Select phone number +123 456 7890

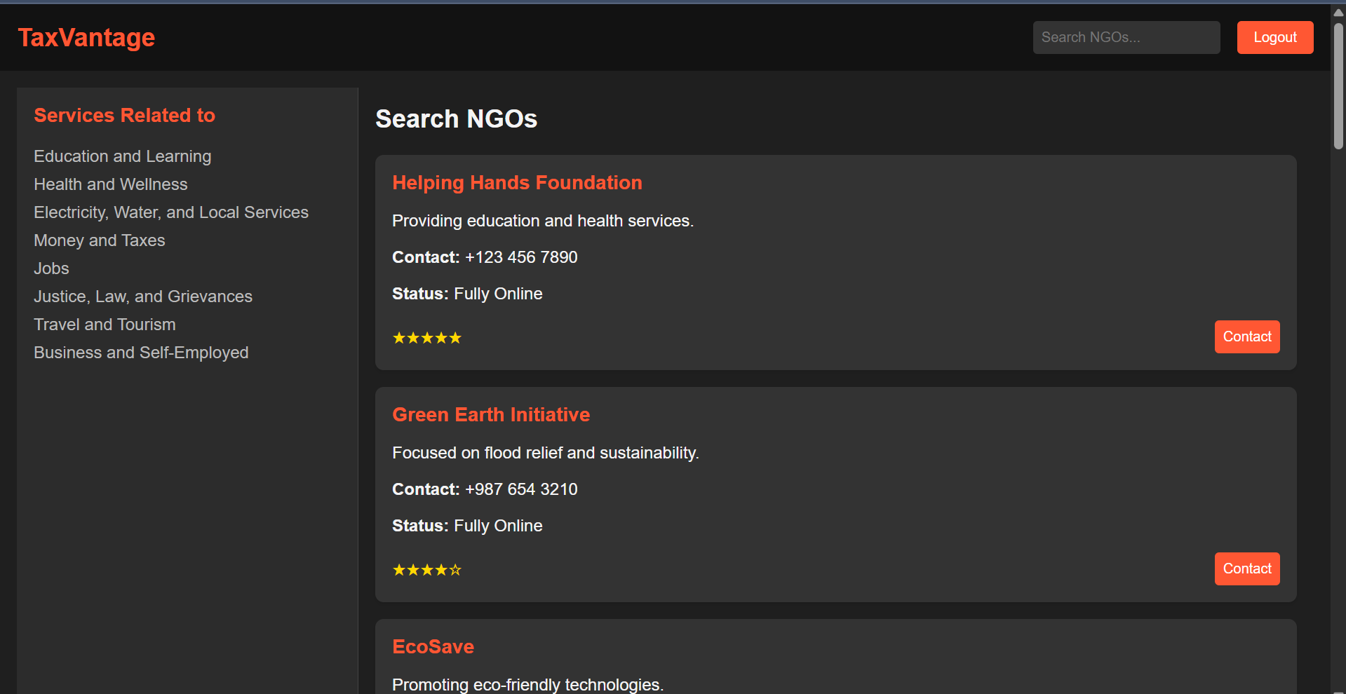point(521,257)
